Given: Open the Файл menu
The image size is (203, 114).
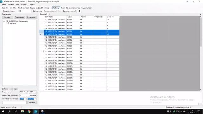Looking at the screenshot, I should pyautogui.click(x=4, y=4).
